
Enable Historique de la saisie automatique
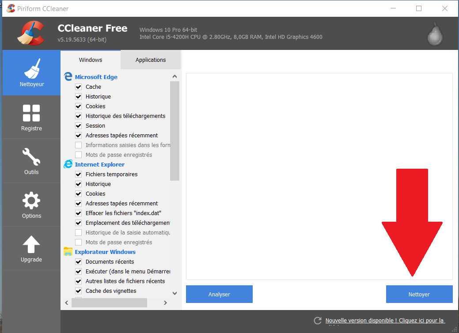click(79, 233)
